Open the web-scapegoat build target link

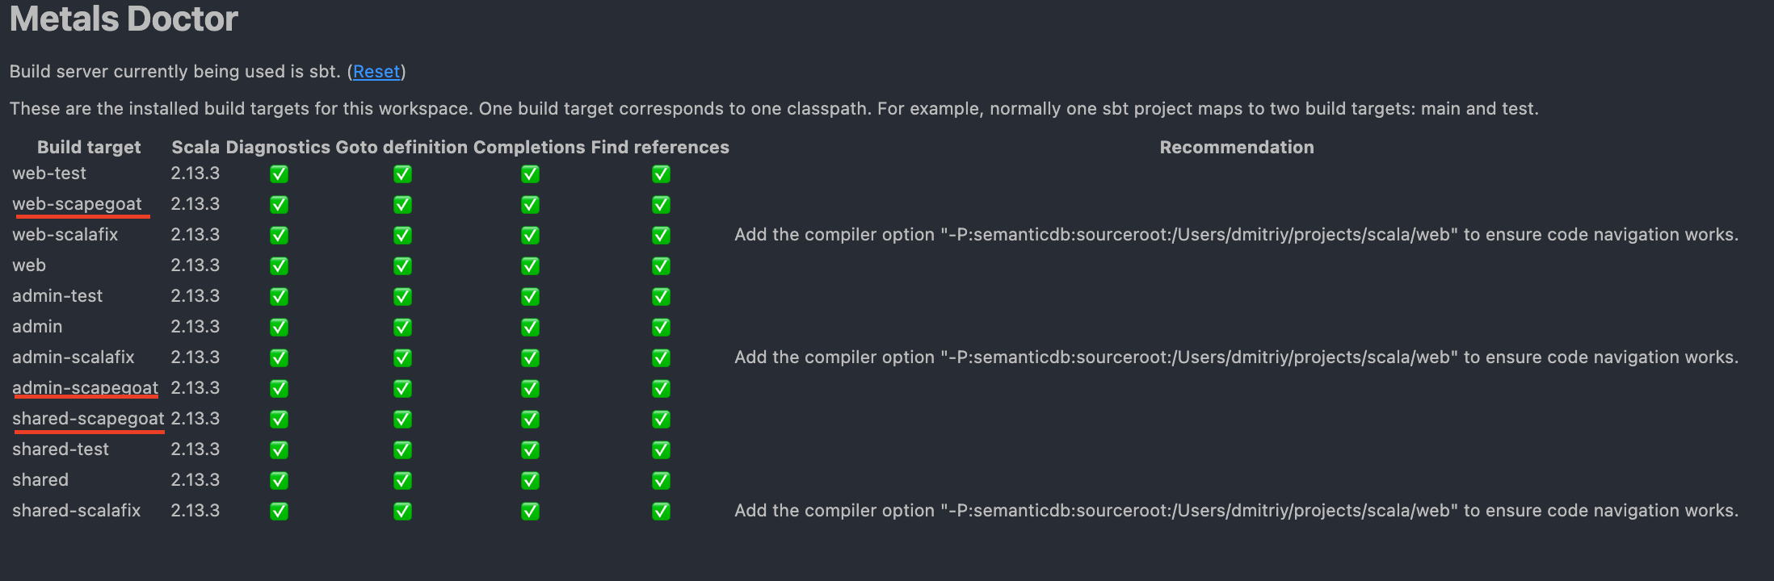tap(79, 203)
